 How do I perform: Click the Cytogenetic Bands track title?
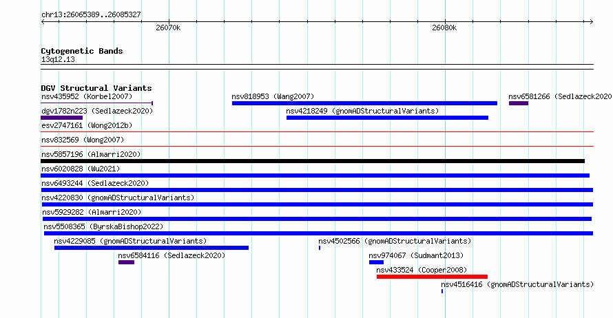point(82,51)
